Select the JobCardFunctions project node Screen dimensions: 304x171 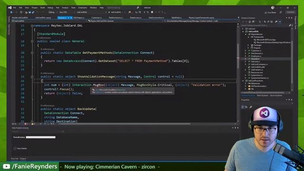(x=256, y=81)
